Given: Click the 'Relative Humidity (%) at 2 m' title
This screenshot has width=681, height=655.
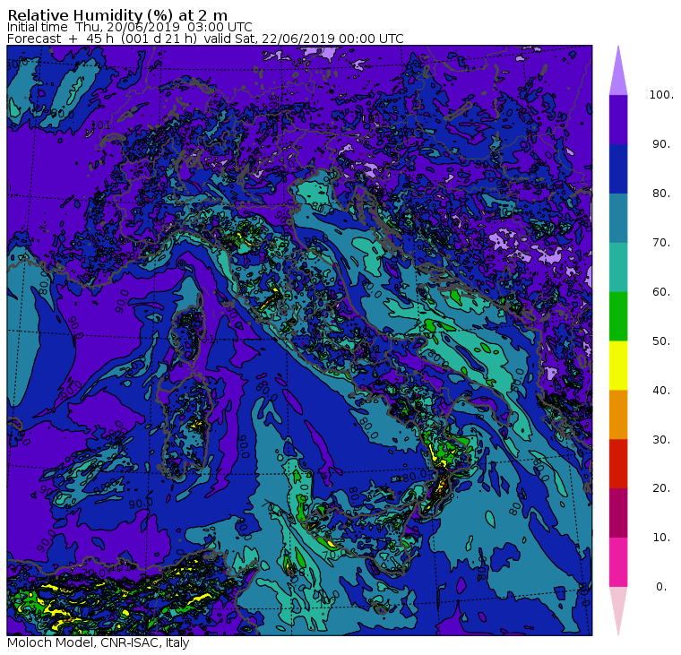Looking at the screenshot, I should click(x=117, y=14).
